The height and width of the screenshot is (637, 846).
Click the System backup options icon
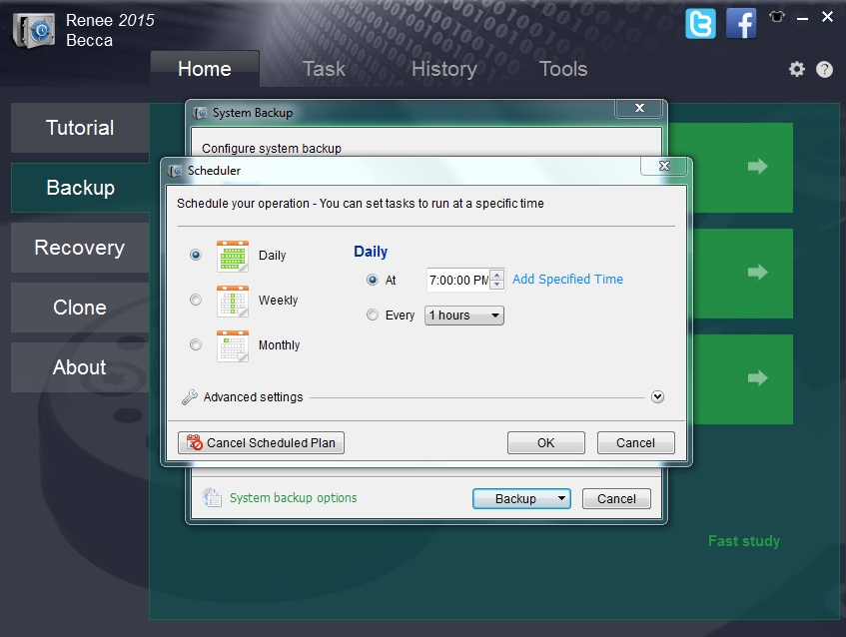[x=210, y=498]
